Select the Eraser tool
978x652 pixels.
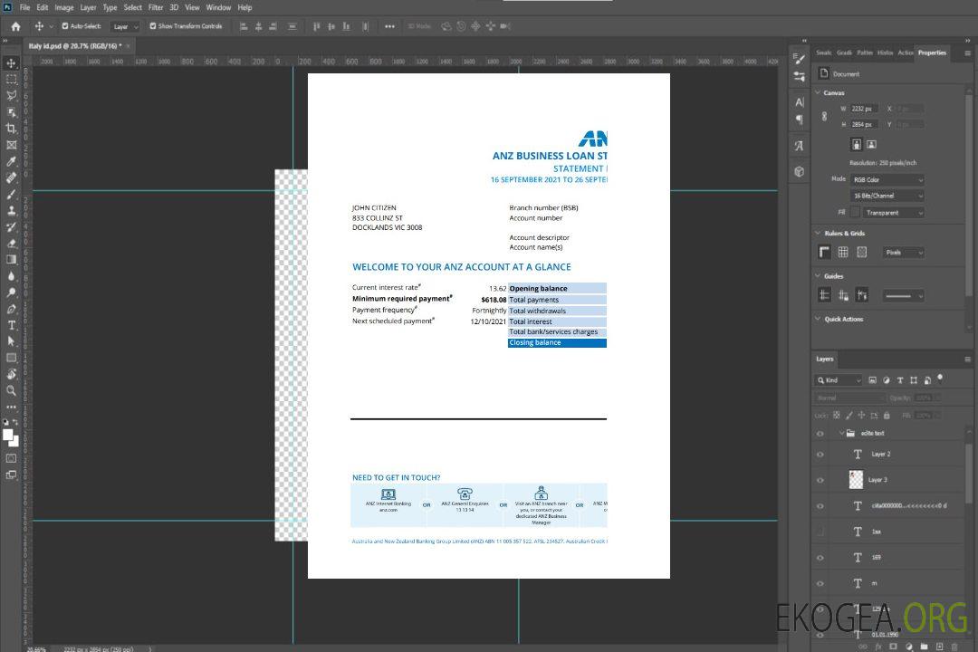pyautogui.click(x=11, y=244)
